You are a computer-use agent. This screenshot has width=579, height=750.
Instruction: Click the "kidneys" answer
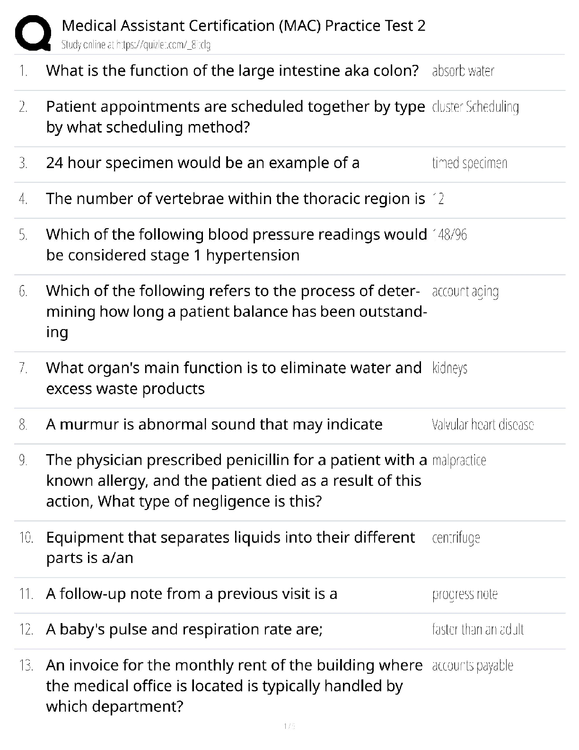449,368
